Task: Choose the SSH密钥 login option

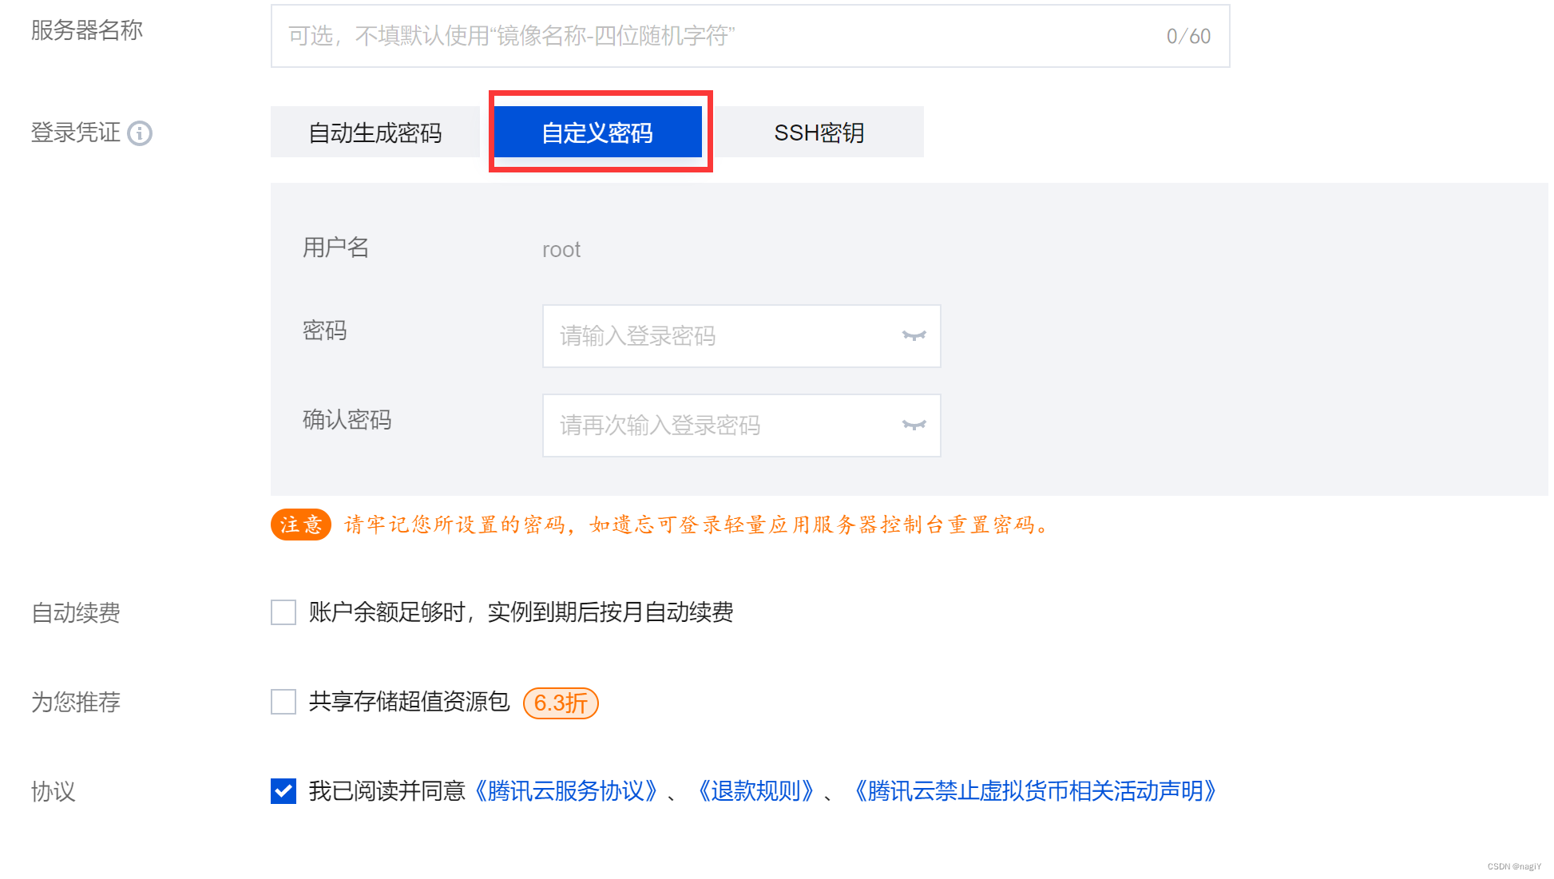Action: (x=819, y=133)
